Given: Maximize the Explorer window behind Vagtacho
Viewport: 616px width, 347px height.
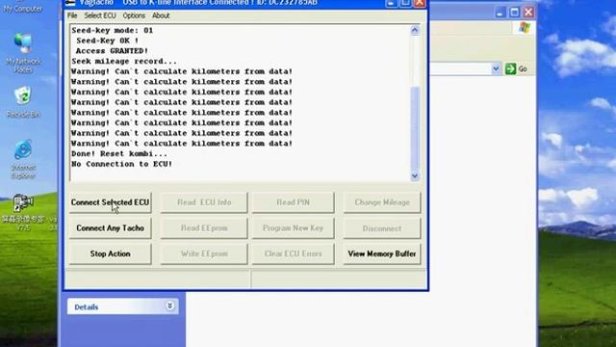Looking at the screenshot, I should tap(514, 13).
